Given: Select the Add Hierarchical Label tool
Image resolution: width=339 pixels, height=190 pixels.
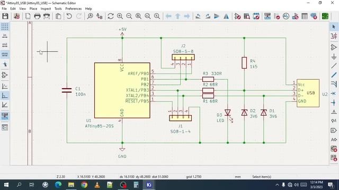Looking at the screenshot, I should tap(334, 139).
